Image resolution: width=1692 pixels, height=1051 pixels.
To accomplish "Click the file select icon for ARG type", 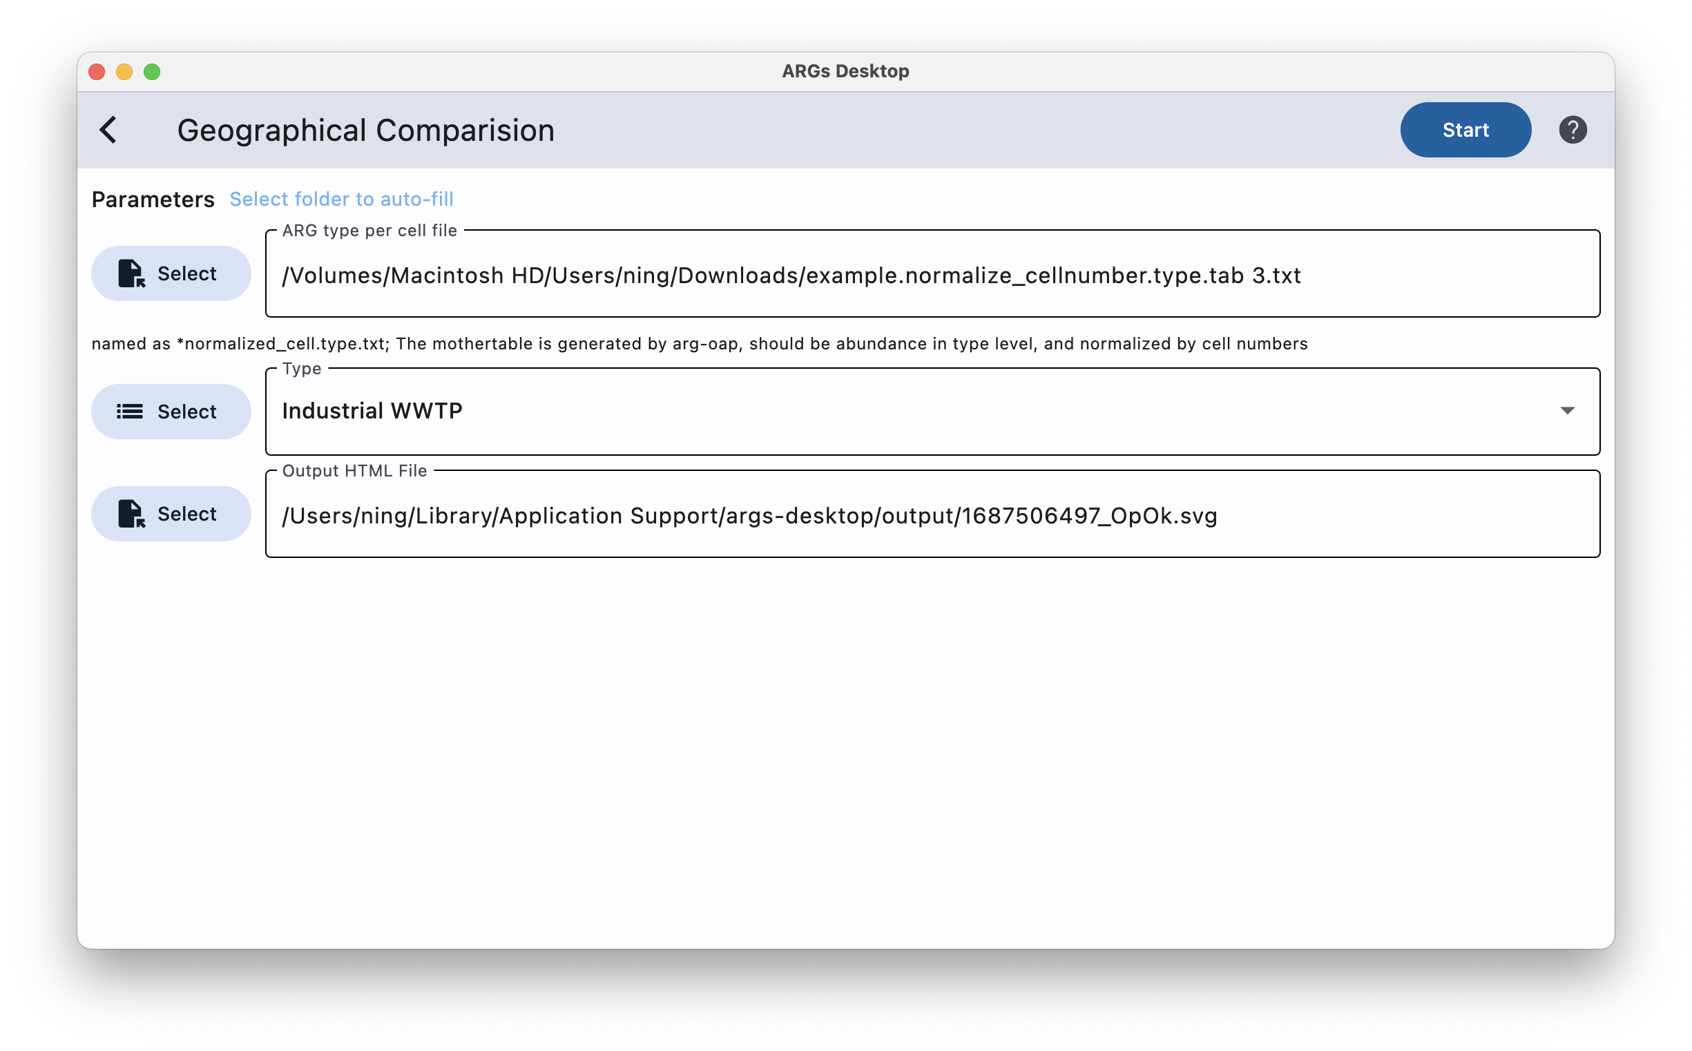I will 131,273.
